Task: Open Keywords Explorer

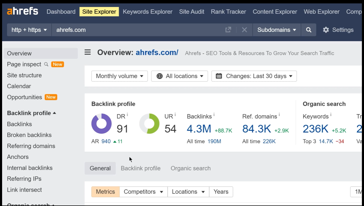Action: tap(148, 12)
